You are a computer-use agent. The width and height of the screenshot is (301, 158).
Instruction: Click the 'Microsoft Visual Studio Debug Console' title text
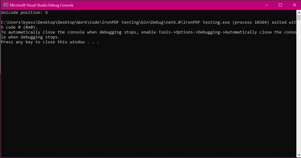(42, 5)
